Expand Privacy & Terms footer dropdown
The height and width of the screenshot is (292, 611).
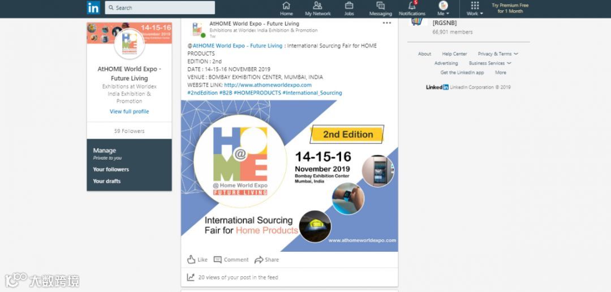point(498,54)
